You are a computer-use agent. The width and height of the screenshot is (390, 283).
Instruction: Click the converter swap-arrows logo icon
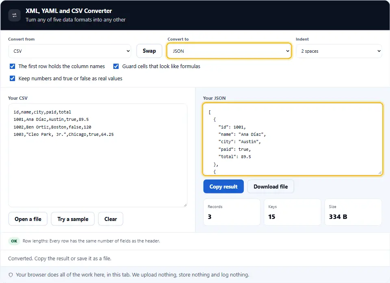[x=15, y=15]
